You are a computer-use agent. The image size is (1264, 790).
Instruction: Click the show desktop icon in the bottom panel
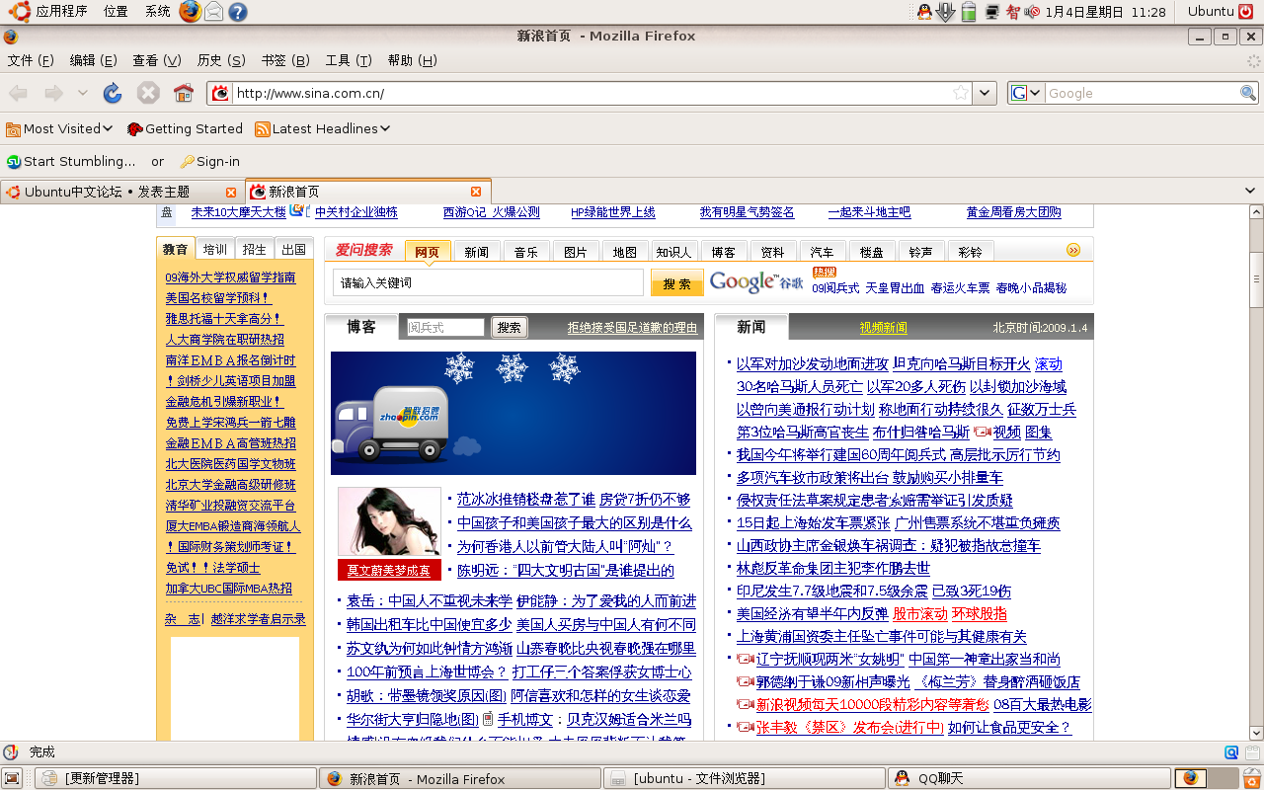12,778
